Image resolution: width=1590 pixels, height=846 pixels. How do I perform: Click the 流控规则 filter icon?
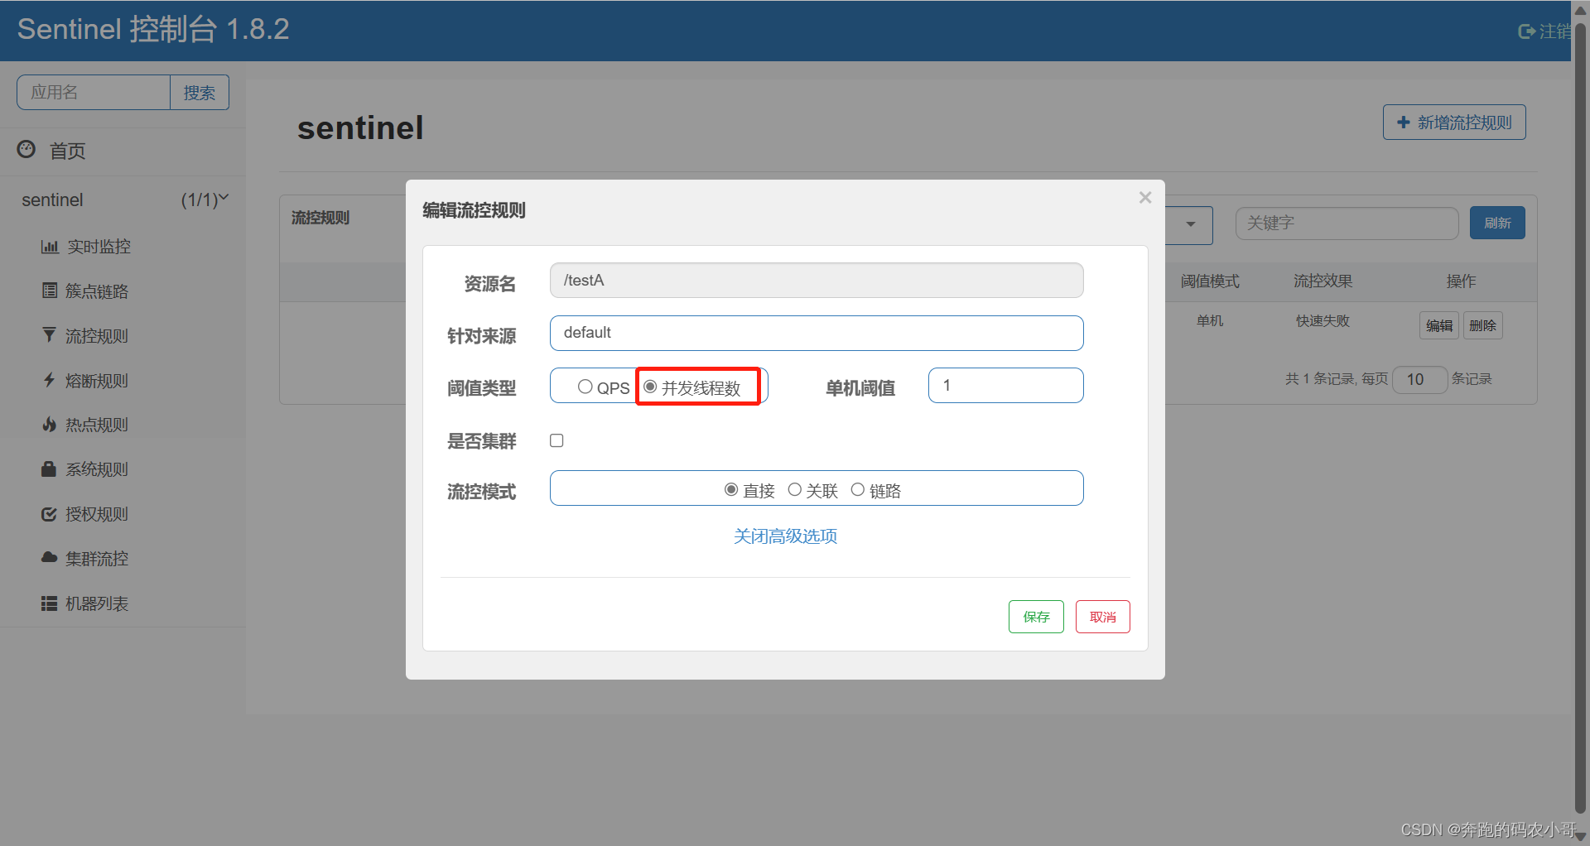pos(50,334)
